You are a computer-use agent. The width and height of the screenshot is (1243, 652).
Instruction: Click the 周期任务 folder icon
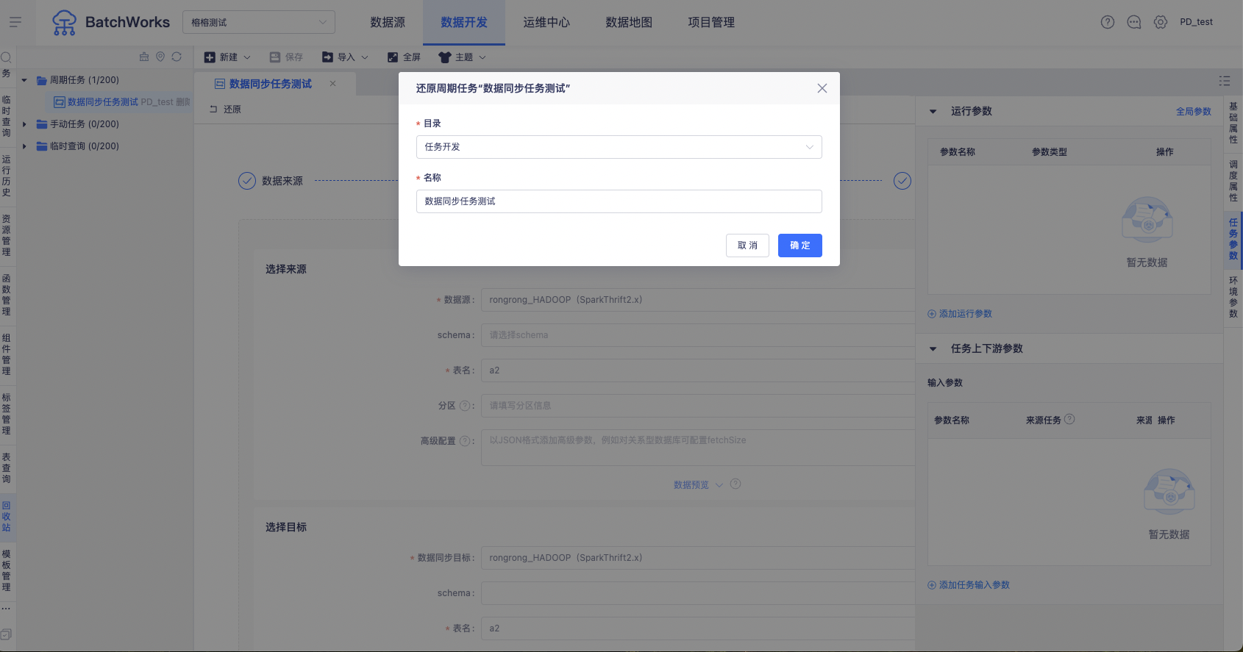[42, 80]
